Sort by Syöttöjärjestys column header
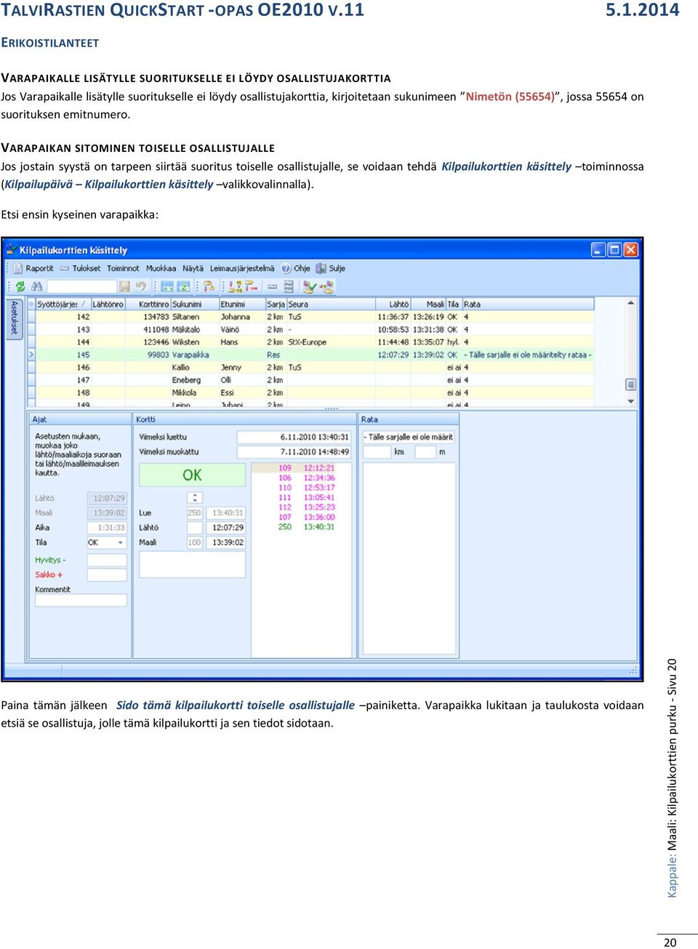This screenshot has height=949, width=698. pyautogui.click(x=62, y=304)
